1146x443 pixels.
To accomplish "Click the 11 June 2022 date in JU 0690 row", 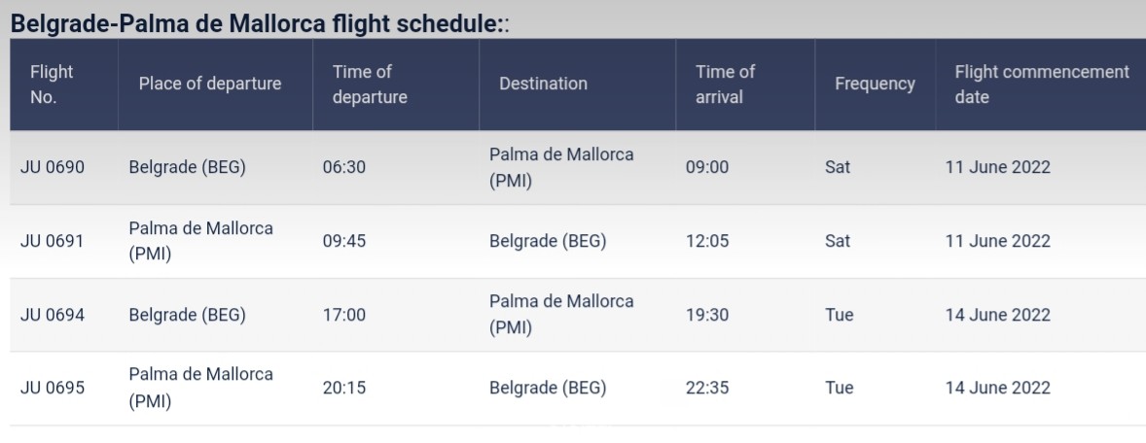I will pos(997,167).
